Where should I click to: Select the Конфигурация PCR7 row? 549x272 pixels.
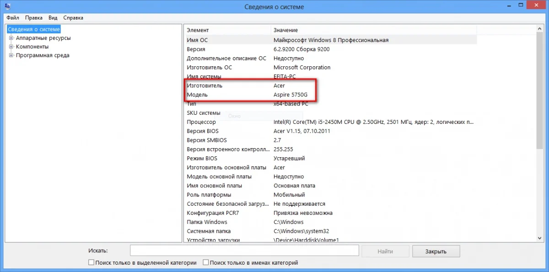pos(331,213)
